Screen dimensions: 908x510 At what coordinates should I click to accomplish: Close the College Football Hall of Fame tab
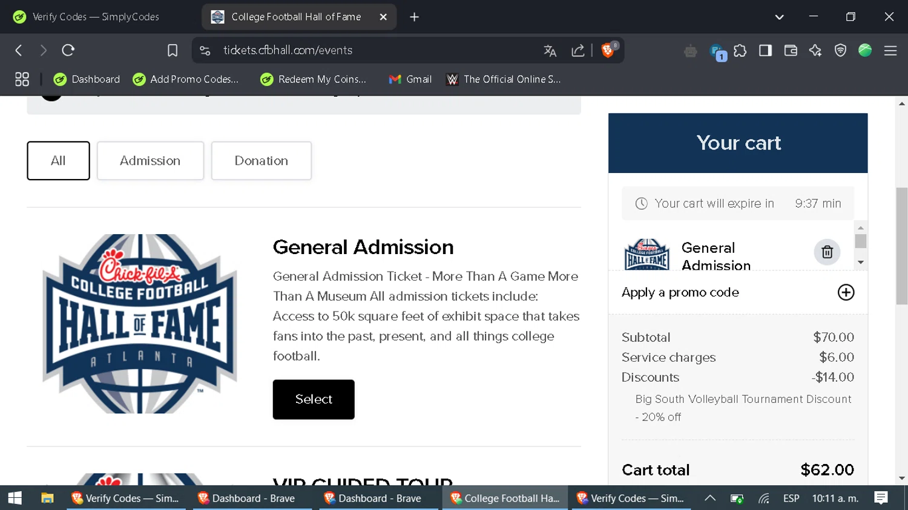point(383,17)
